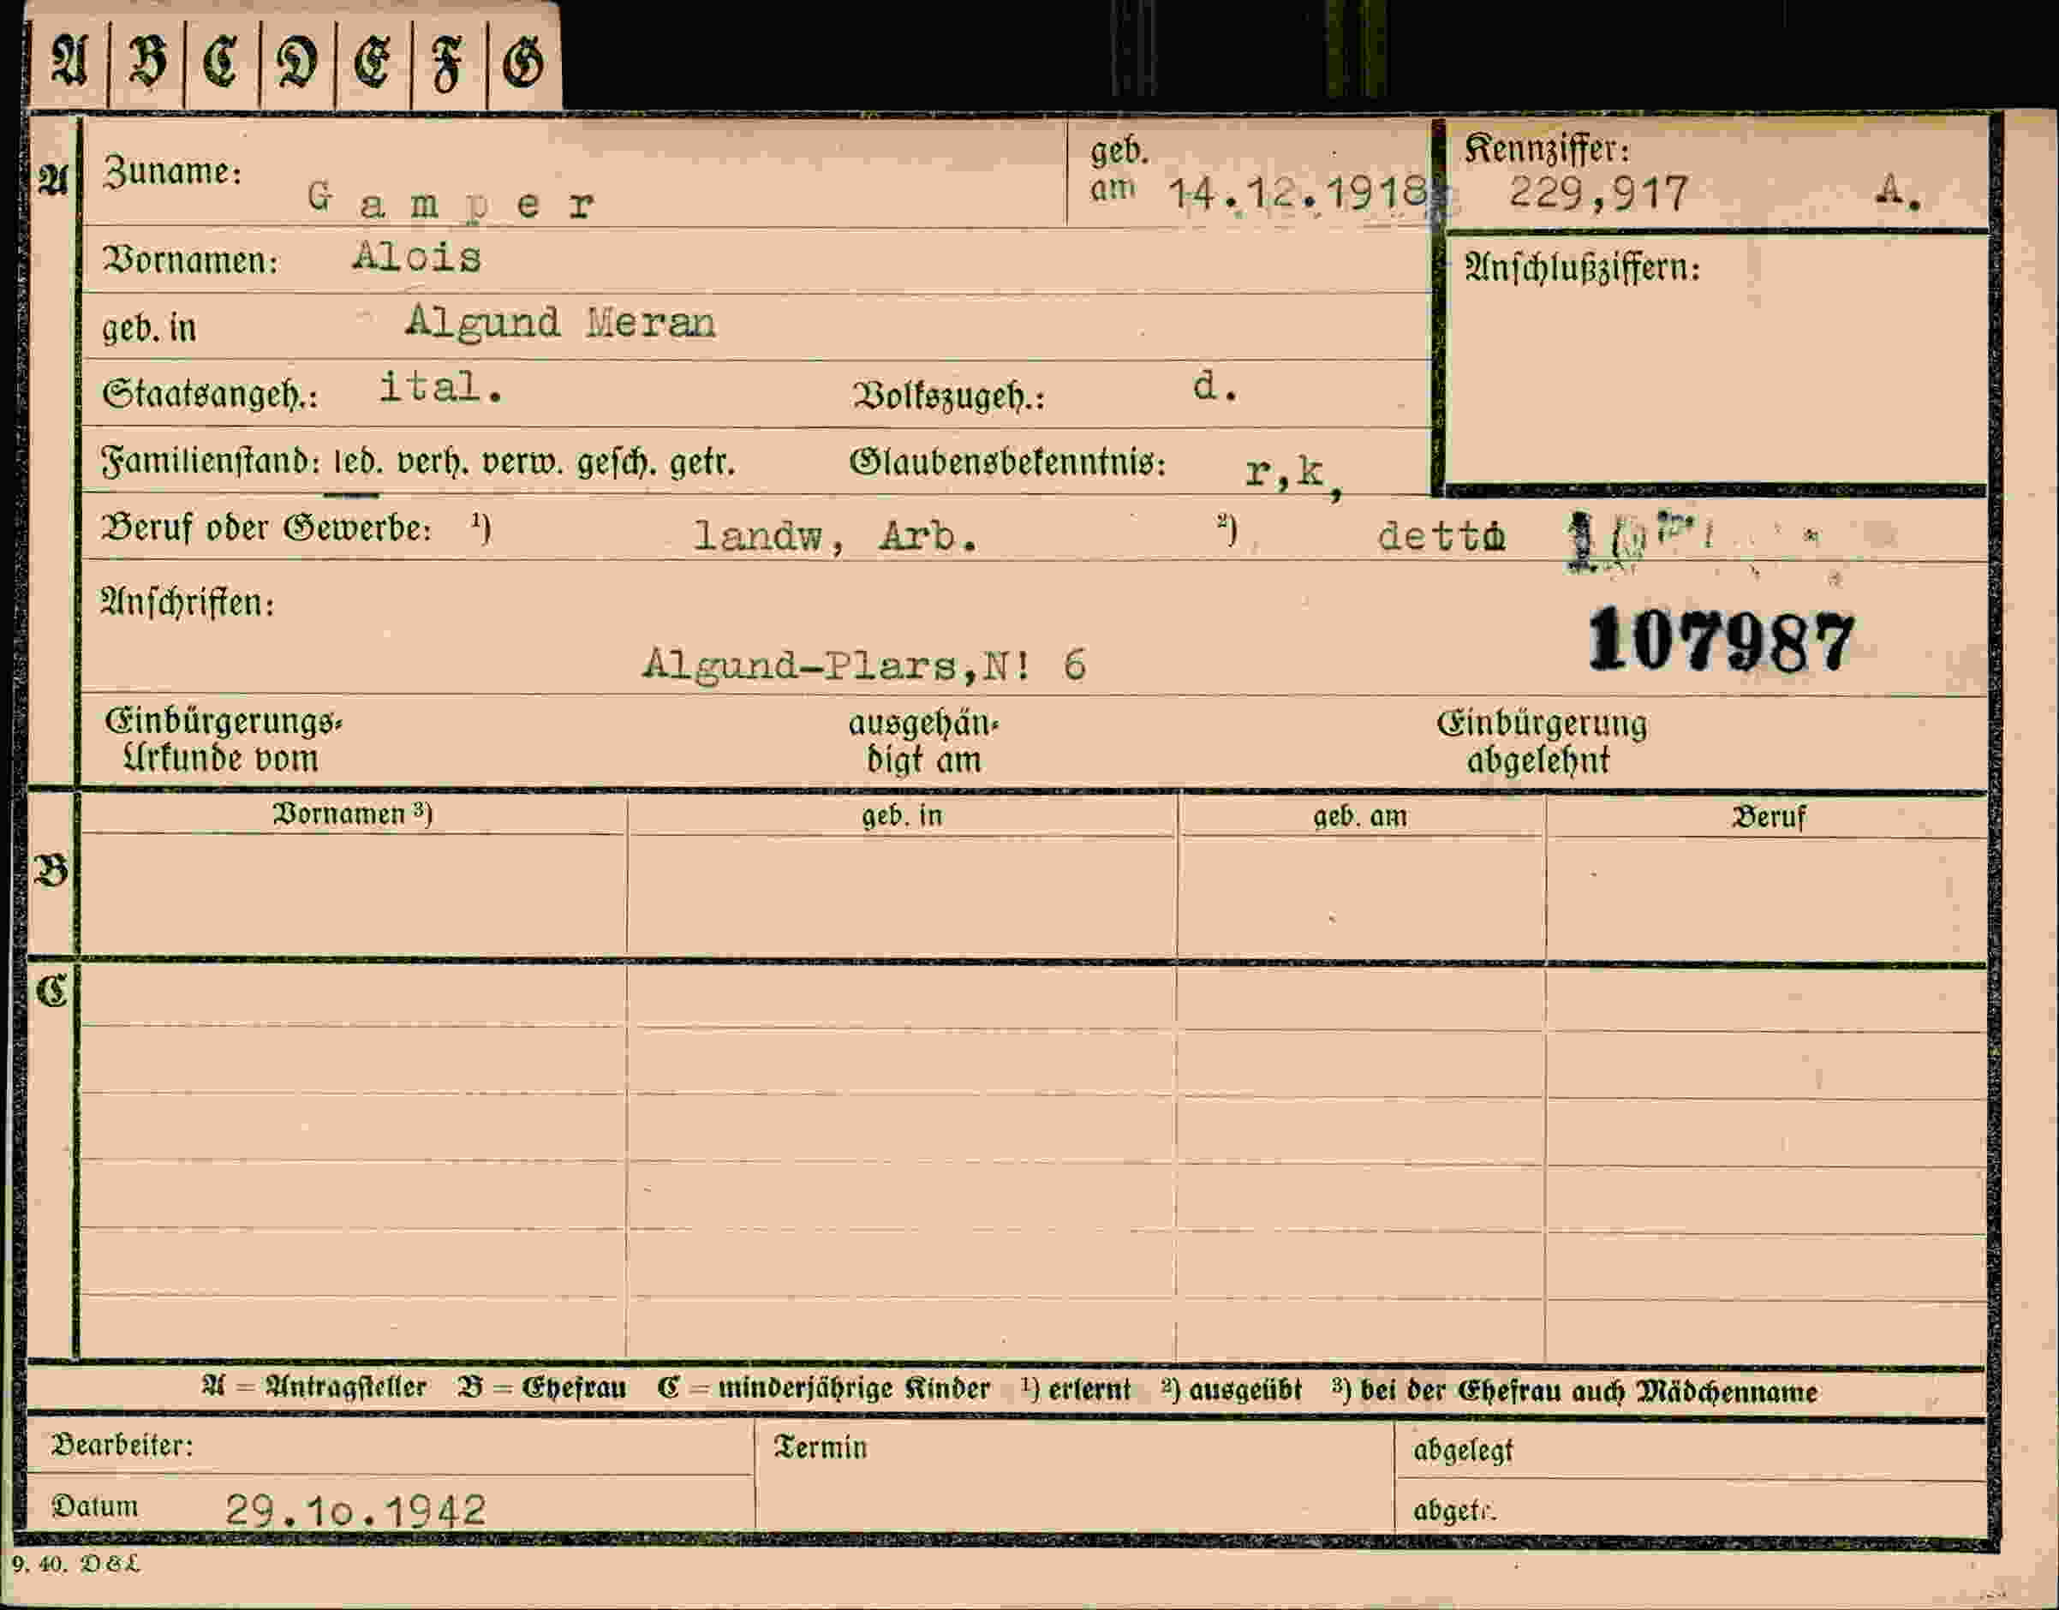This screenshot has width=2059, height=1610.
Task: Click the 'Bearbeiter:' label
Action: point(122,1445)
